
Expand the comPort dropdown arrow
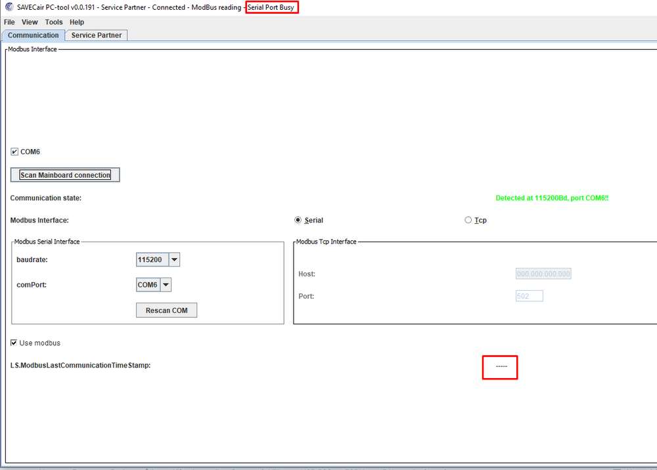166,285
